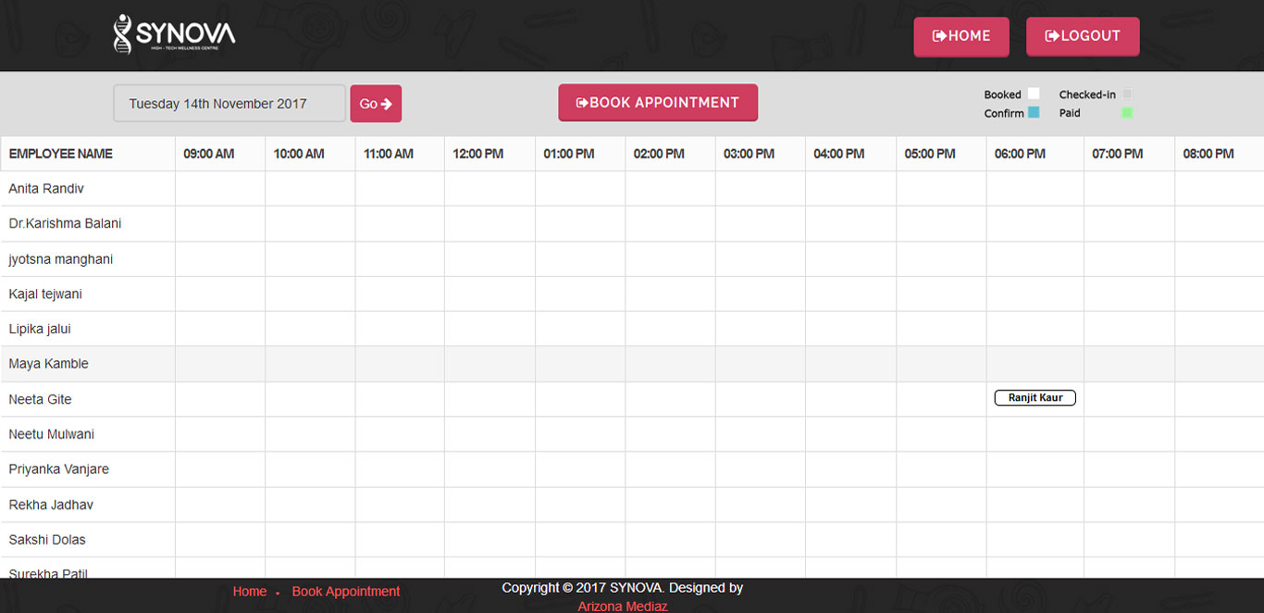Click the Booked white legend swatch
This screenshot has width=1264, height=613.
pos(1034,94)
